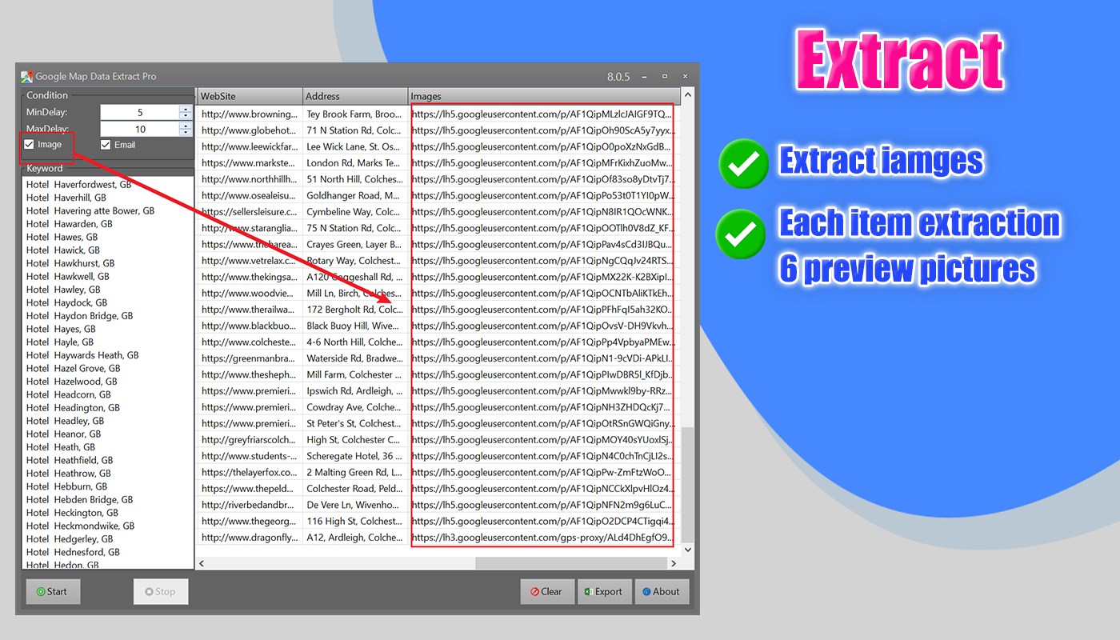Select keyword 'Hotel Hawkhurst, GB'
This screenshot has height=640, width=1120.
(70, 263)
